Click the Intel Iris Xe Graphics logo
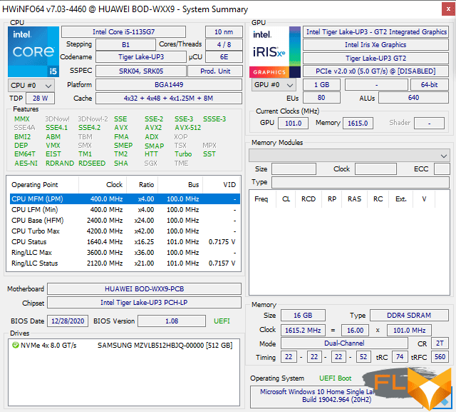The width and height of the screenshot is (456, 412). click(x=275, y=52)
